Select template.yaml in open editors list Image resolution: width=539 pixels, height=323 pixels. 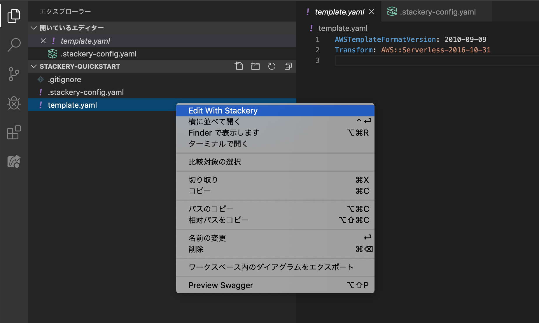tap(162, 41)
